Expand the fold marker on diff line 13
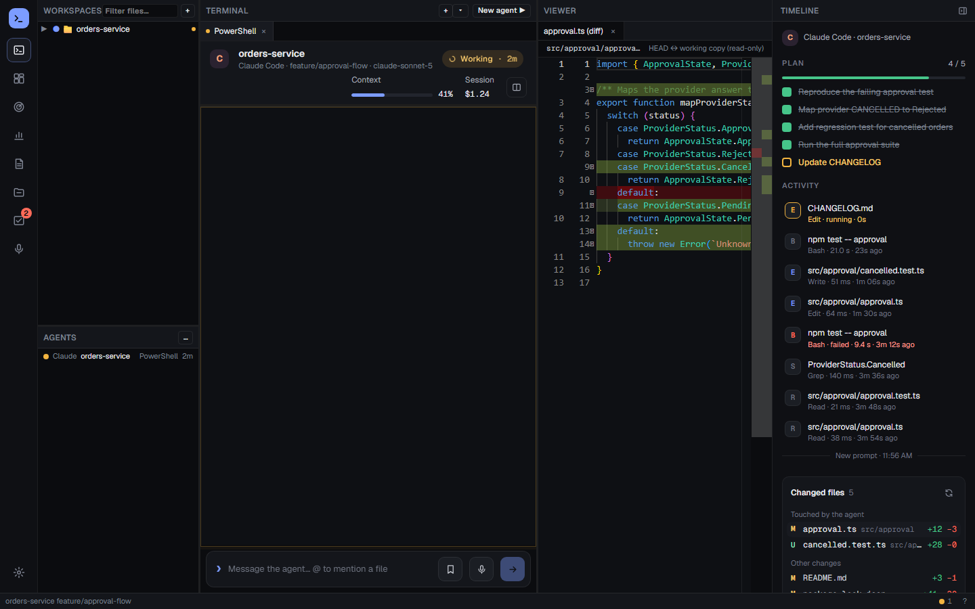Viewport: 975px width, 609px height. (x=592, y=231)
